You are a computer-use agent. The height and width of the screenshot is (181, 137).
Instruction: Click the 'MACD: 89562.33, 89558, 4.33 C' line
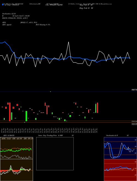click(15, 18)
